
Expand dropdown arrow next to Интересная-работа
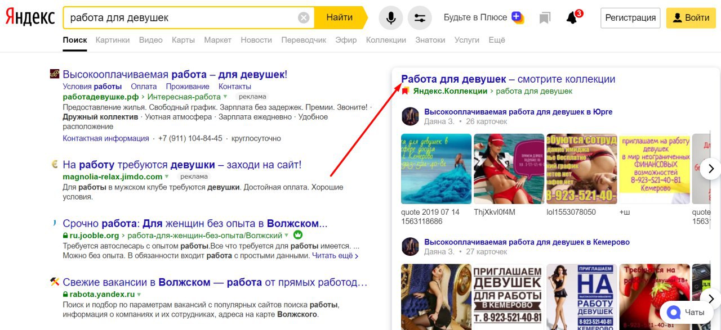[x=225, y=97]
